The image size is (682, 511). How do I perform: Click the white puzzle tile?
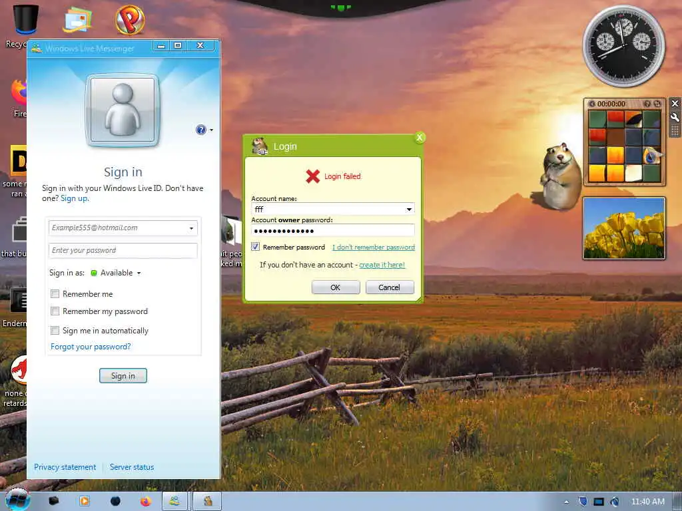pyautogui.click(x=633, y=174)
